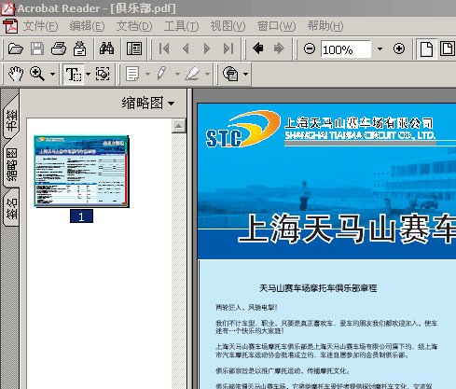
Task: Open the 帮助(H) menu
Action: (x=325, y=26)
